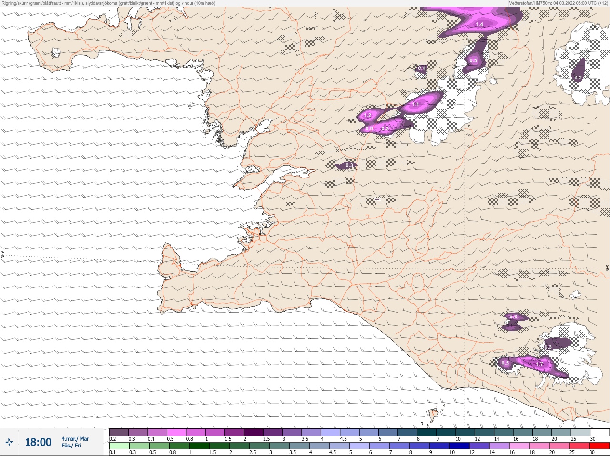Viewport: 610px width, 456px height.
Task: Click the weather symbol icon beside 18:00
Action: tap(10, 442)
